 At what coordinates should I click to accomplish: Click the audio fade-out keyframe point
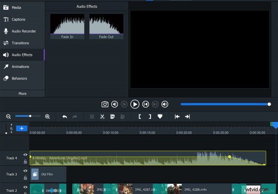[x=230, y=157]
